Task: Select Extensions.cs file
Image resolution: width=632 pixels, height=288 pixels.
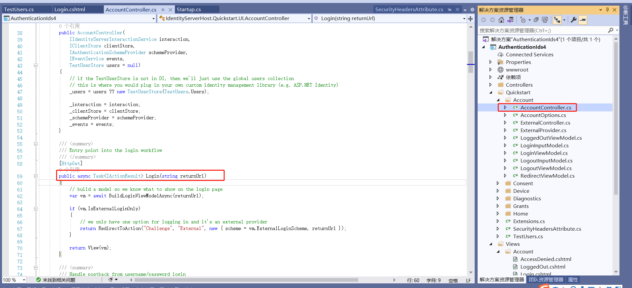Action: tap(529, 221)
